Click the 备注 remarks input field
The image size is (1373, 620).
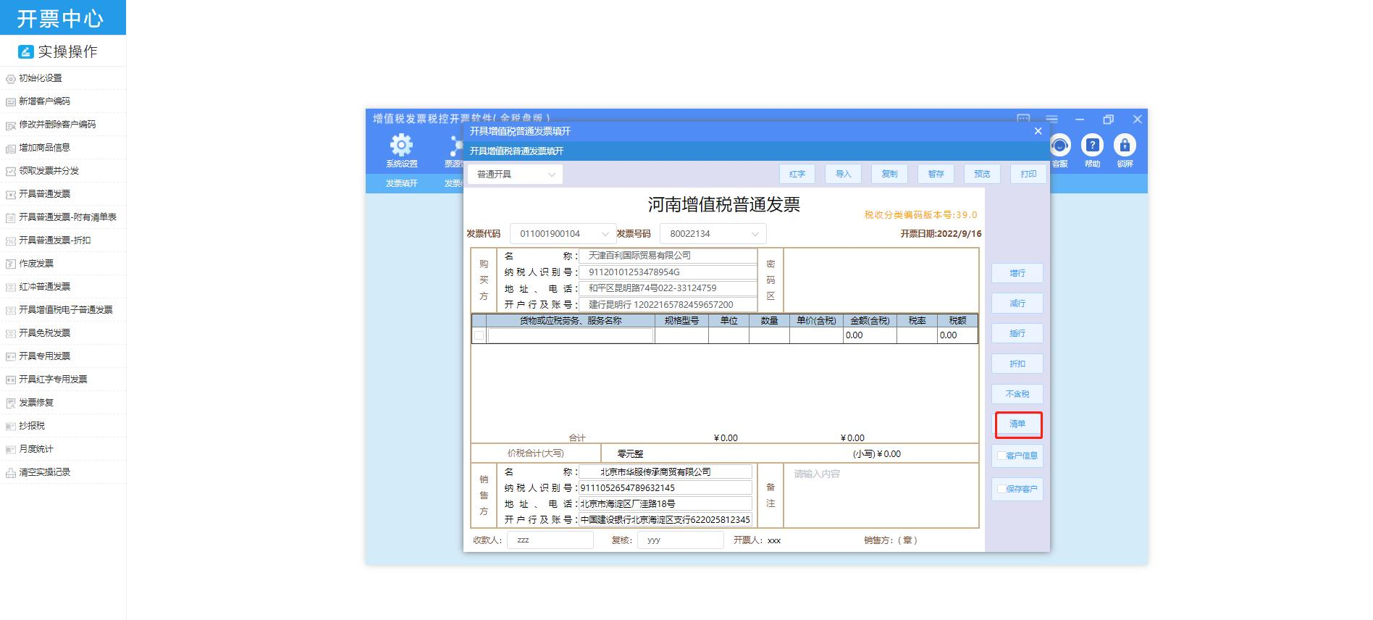click(x=881, y=495)
